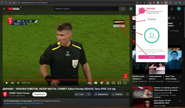Open the Chrome profile avatar
Viewport: 185px width, 108px height.
[x=180, y=3]
